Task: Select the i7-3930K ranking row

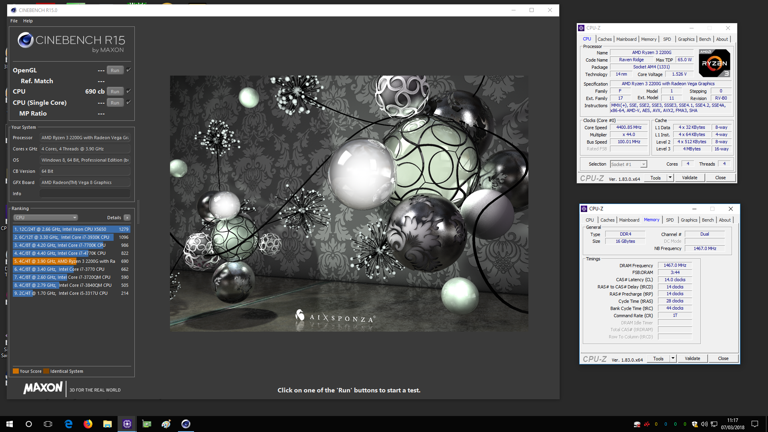Action: [72, 237]
